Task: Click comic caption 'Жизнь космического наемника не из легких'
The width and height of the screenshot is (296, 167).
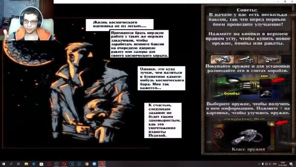Action: point(119,25)
